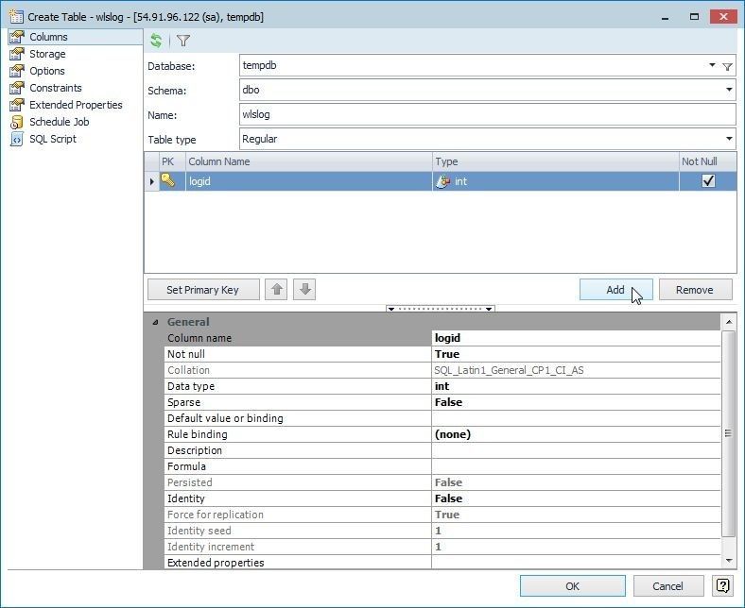Open the Schema dropdown
745x608 pixels.
click(729, 90)
